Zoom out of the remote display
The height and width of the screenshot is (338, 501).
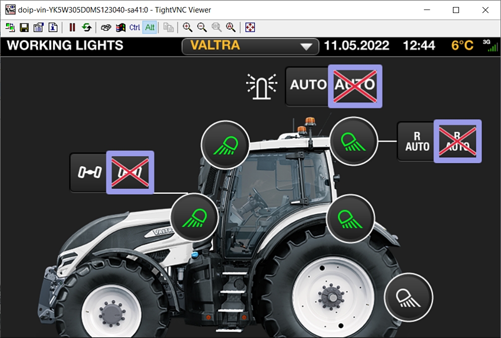[202, 28]
